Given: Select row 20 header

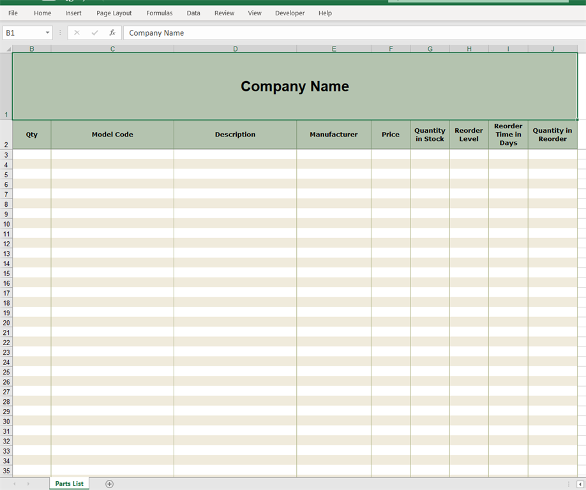Looking at the screenshot, I should tap(6, 323).
